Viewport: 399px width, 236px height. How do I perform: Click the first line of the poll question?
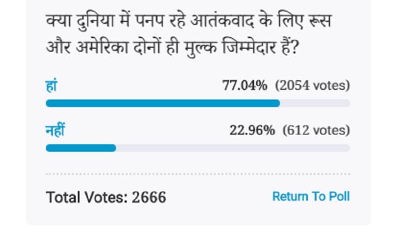(189, 21)
